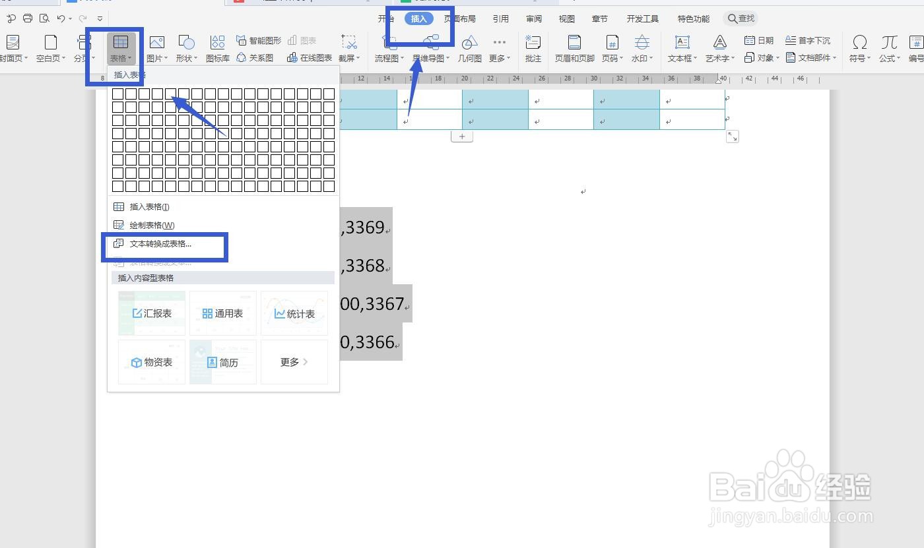Open 页眉和页脚 header and footer
Viewport: 924px width, 548px height.
click(x=574, y=48)
